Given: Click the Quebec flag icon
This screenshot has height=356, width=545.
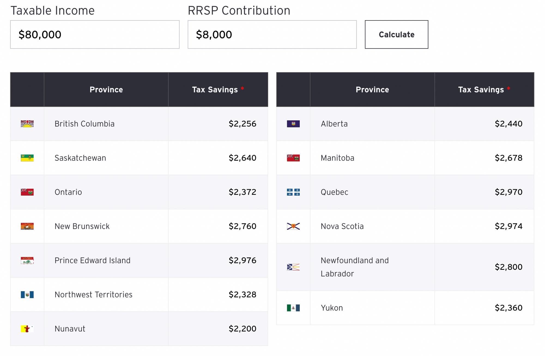Looking at the screenshot, I should (293, 192).
